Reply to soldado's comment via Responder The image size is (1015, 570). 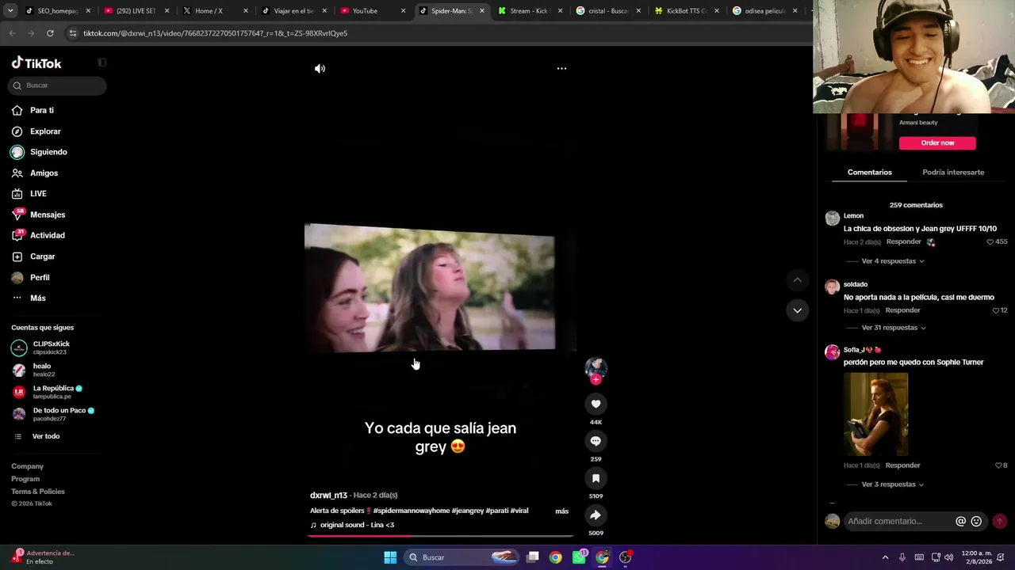[902, 310]
